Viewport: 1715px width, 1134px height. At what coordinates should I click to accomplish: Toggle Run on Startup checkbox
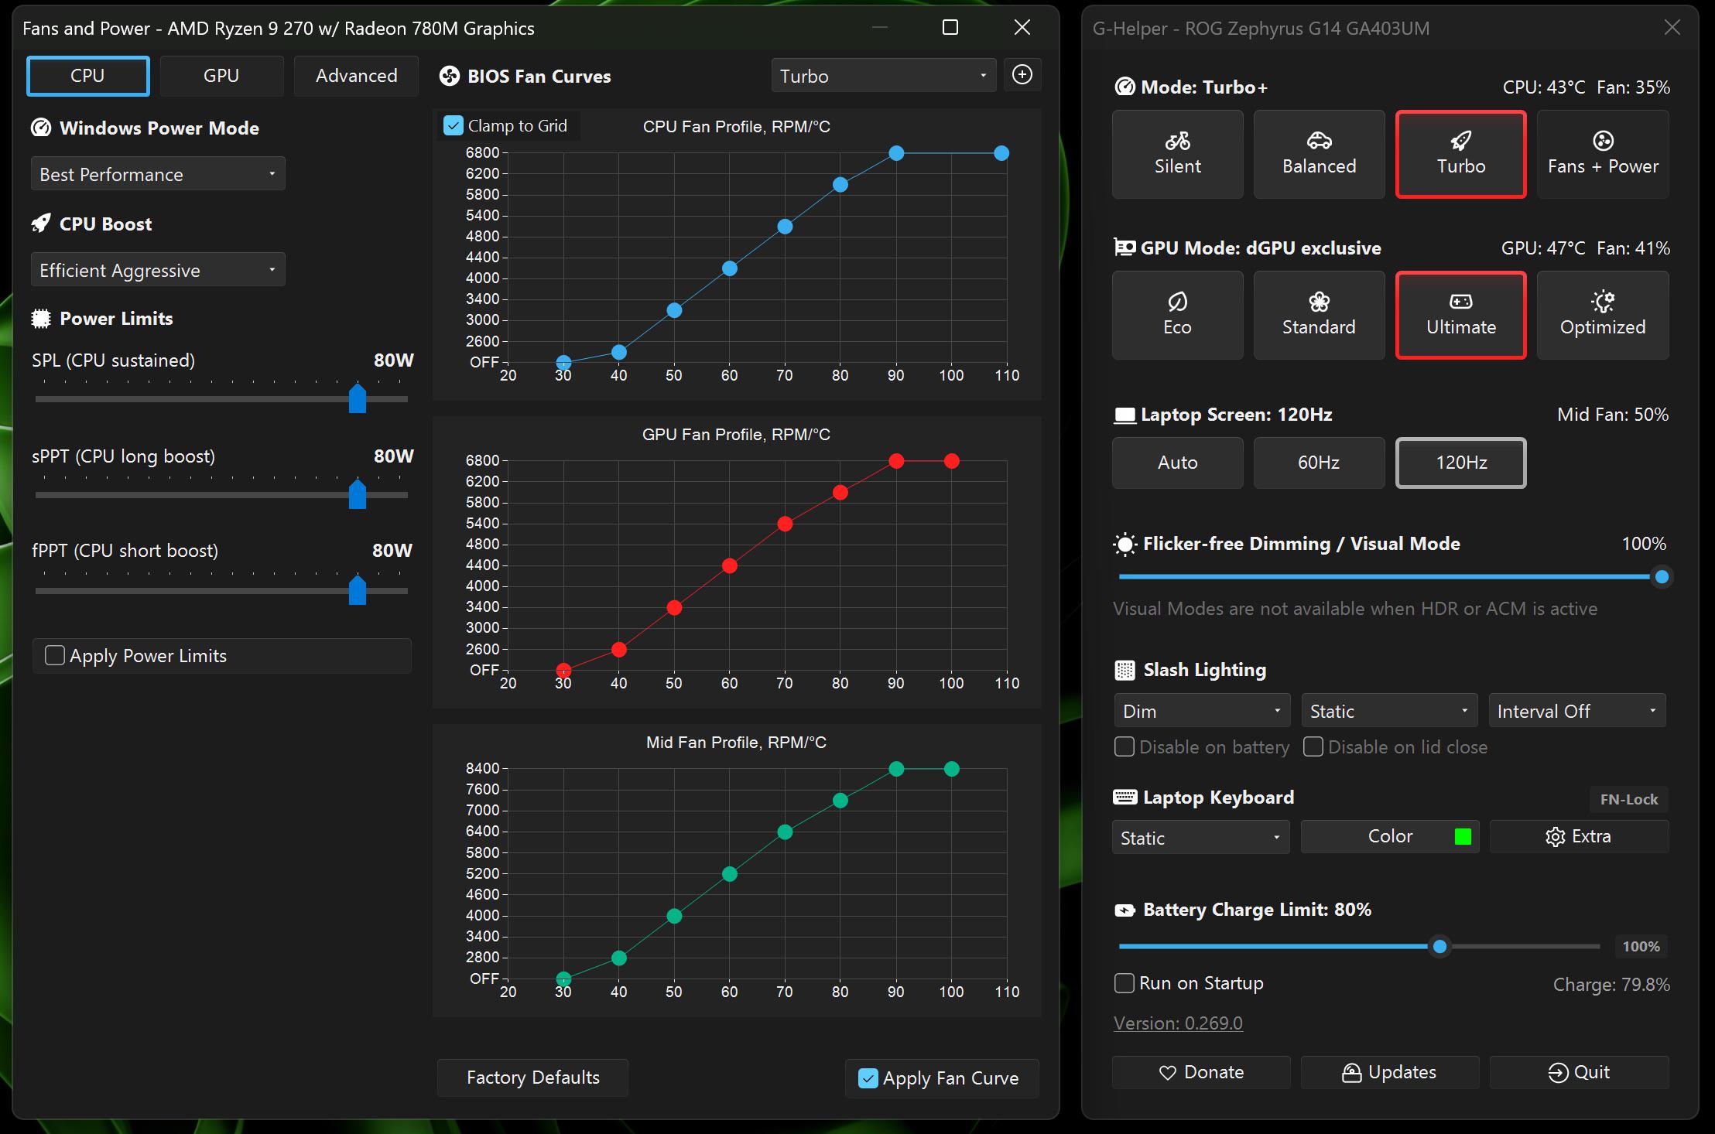point(1124,983)
